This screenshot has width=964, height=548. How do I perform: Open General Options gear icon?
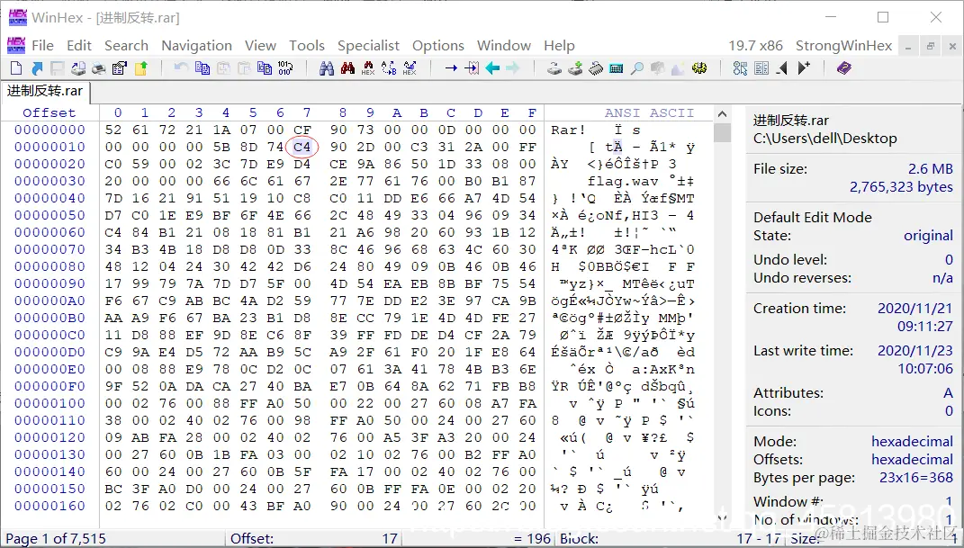pyautogui.click(x=699, y=68)
